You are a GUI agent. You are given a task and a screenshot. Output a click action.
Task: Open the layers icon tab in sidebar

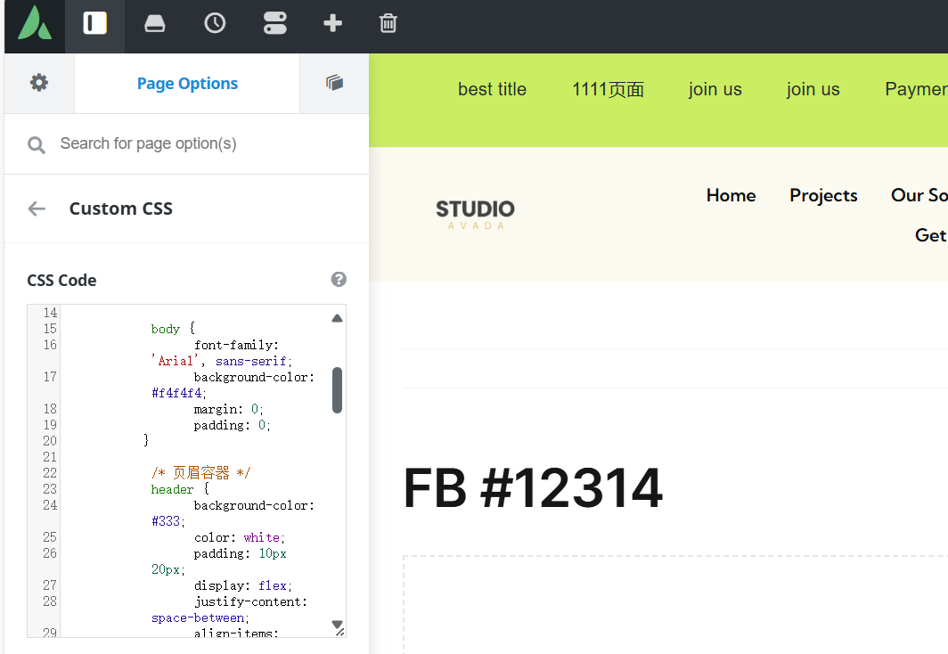click(x=334, y=83)
